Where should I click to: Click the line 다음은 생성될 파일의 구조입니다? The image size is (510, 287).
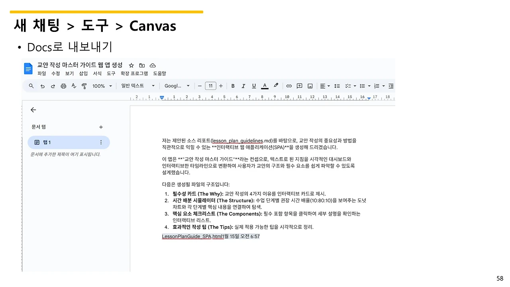coord(196,185)
